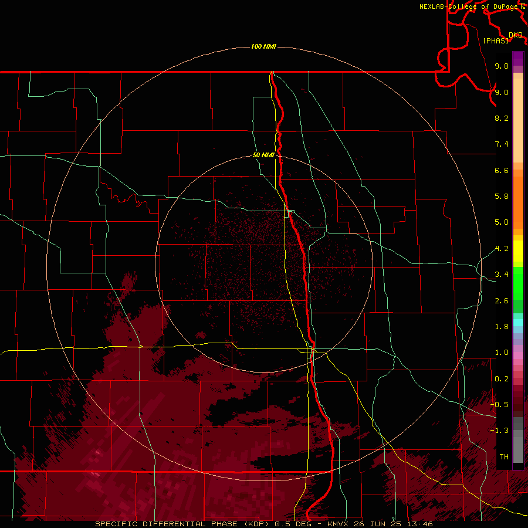Select the 7.4 scale value
This screenshot has width=528, height=528.
(502, 144)
